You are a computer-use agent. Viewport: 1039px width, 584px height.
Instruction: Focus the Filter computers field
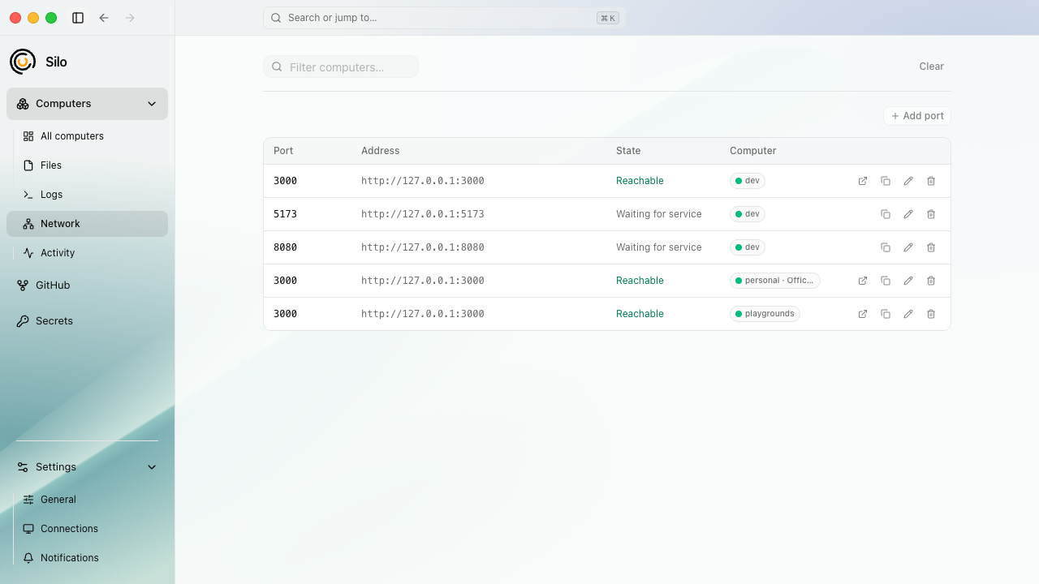[341, 67]
